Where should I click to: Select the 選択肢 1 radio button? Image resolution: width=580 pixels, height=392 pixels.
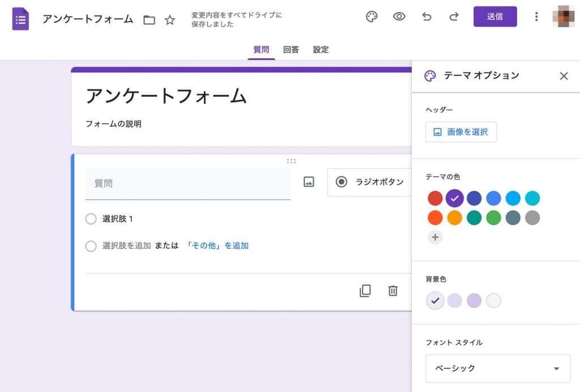click(x=91, y=219)
